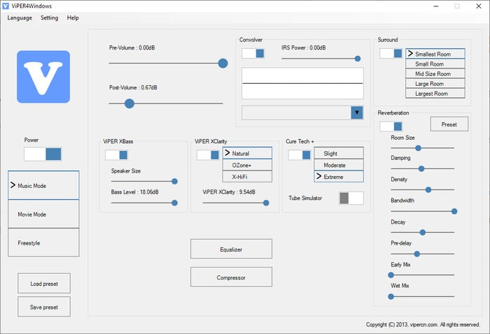Toggle the Reverberation switch
Screen dimensions: 490x334
click(391, 126)
